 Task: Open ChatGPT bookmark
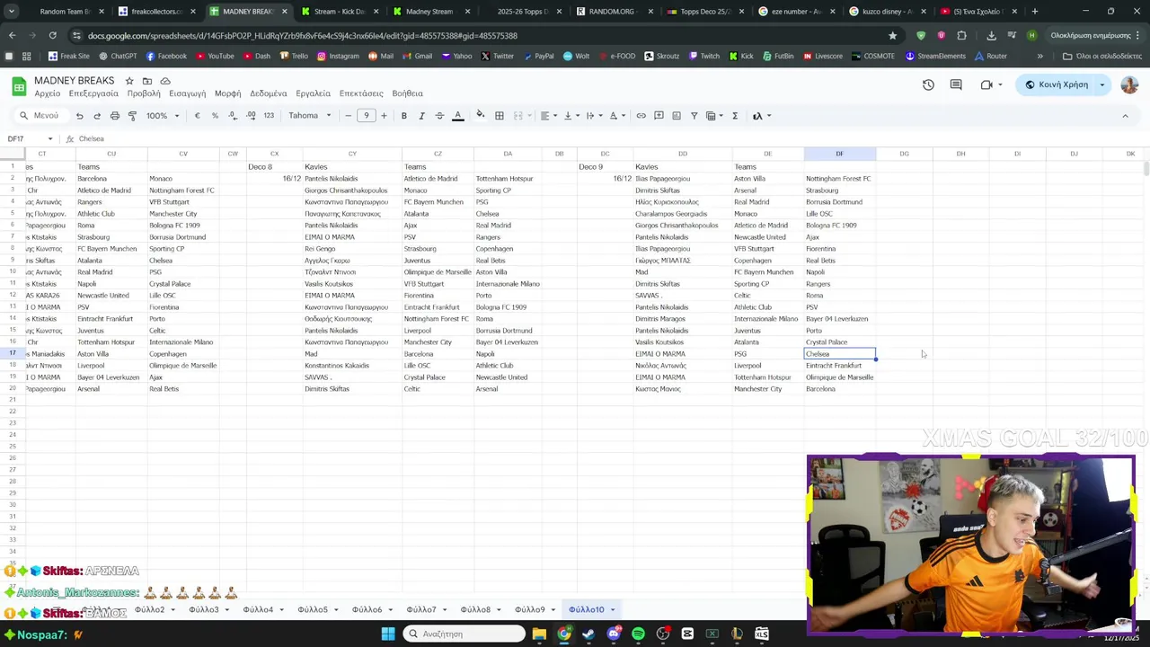tap(118, 56)
